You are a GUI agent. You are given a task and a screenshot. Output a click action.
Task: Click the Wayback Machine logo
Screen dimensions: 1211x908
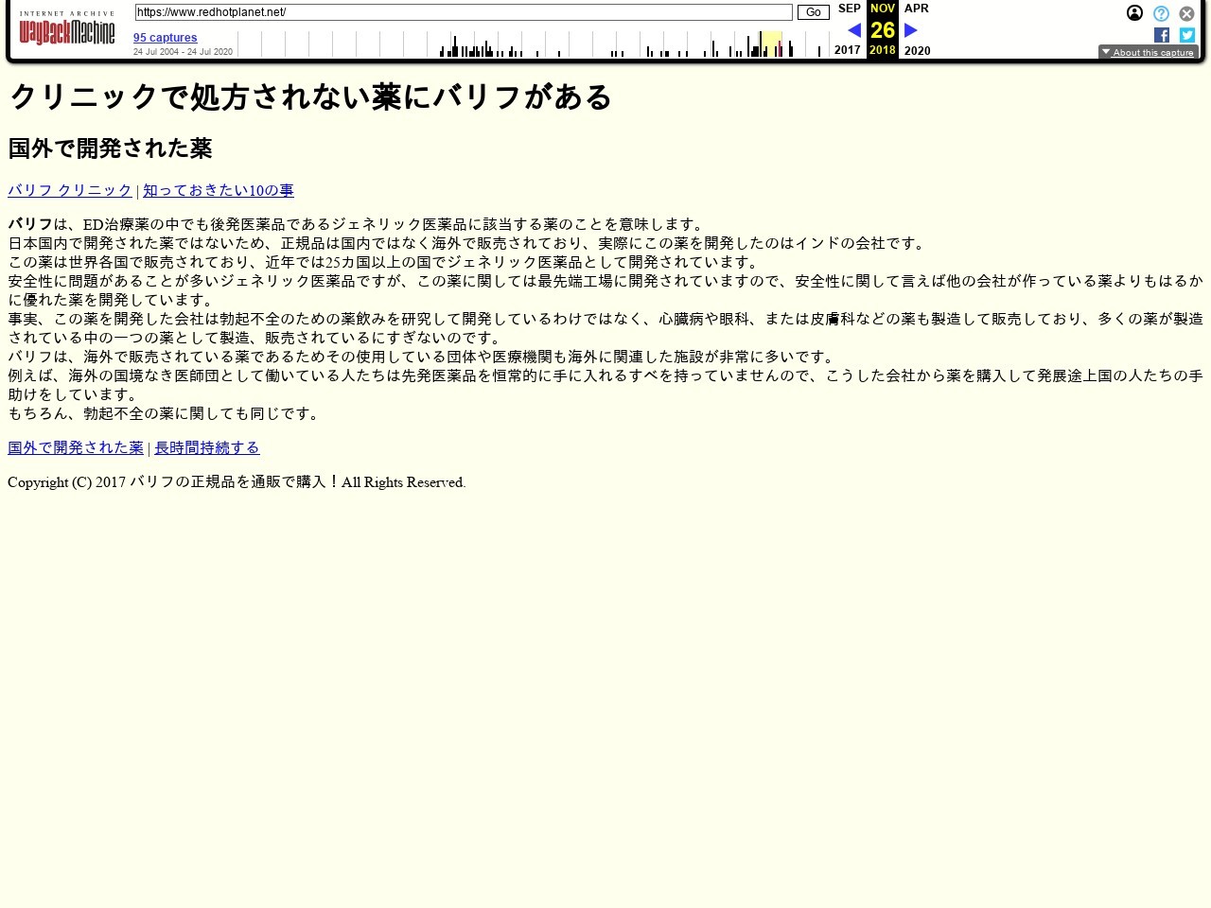click(67, 30)
